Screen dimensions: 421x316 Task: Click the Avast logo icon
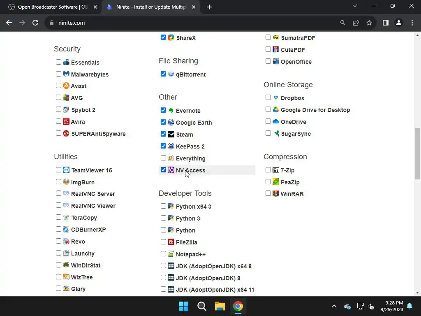pos(66,86)
